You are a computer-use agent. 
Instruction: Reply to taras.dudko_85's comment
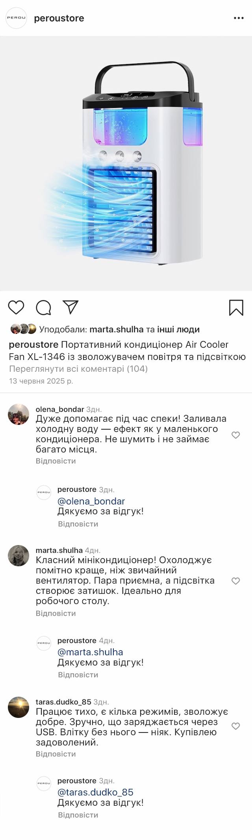[x=56, y=754]
